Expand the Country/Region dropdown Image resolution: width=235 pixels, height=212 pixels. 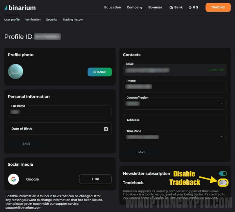click(222, 103)
